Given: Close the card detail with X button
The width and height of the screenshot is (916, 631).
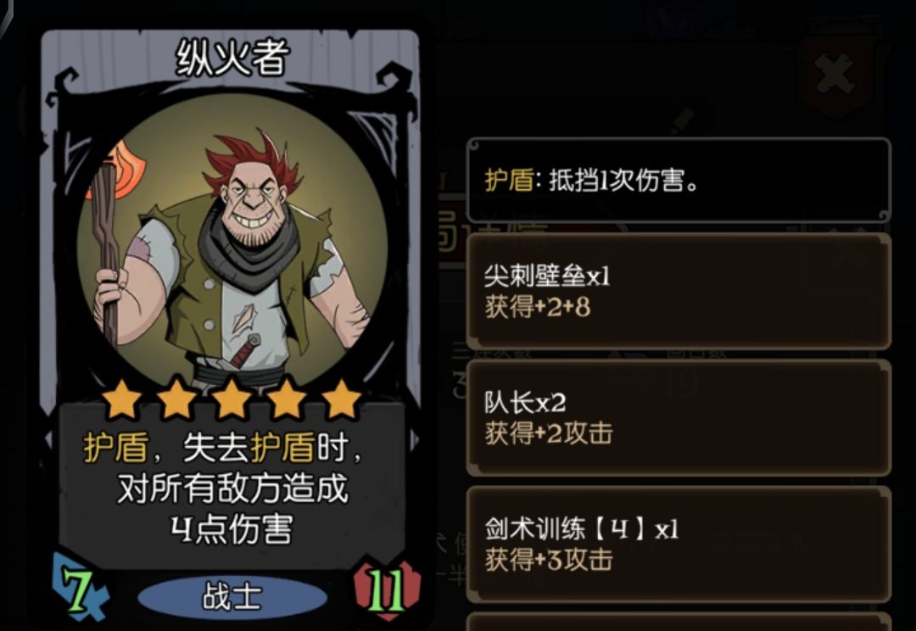Looking at the screenshot, I should tap(835, 75).
